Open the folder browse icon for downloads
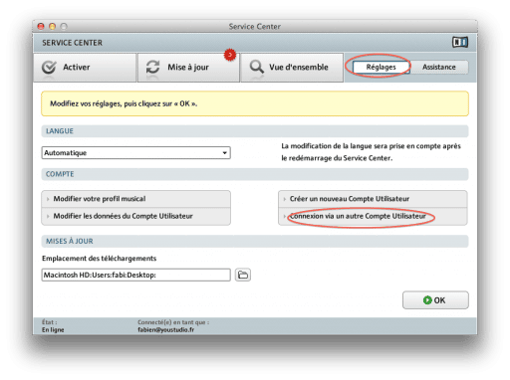Viewport: 510px width, 380px height. point(243,275)
